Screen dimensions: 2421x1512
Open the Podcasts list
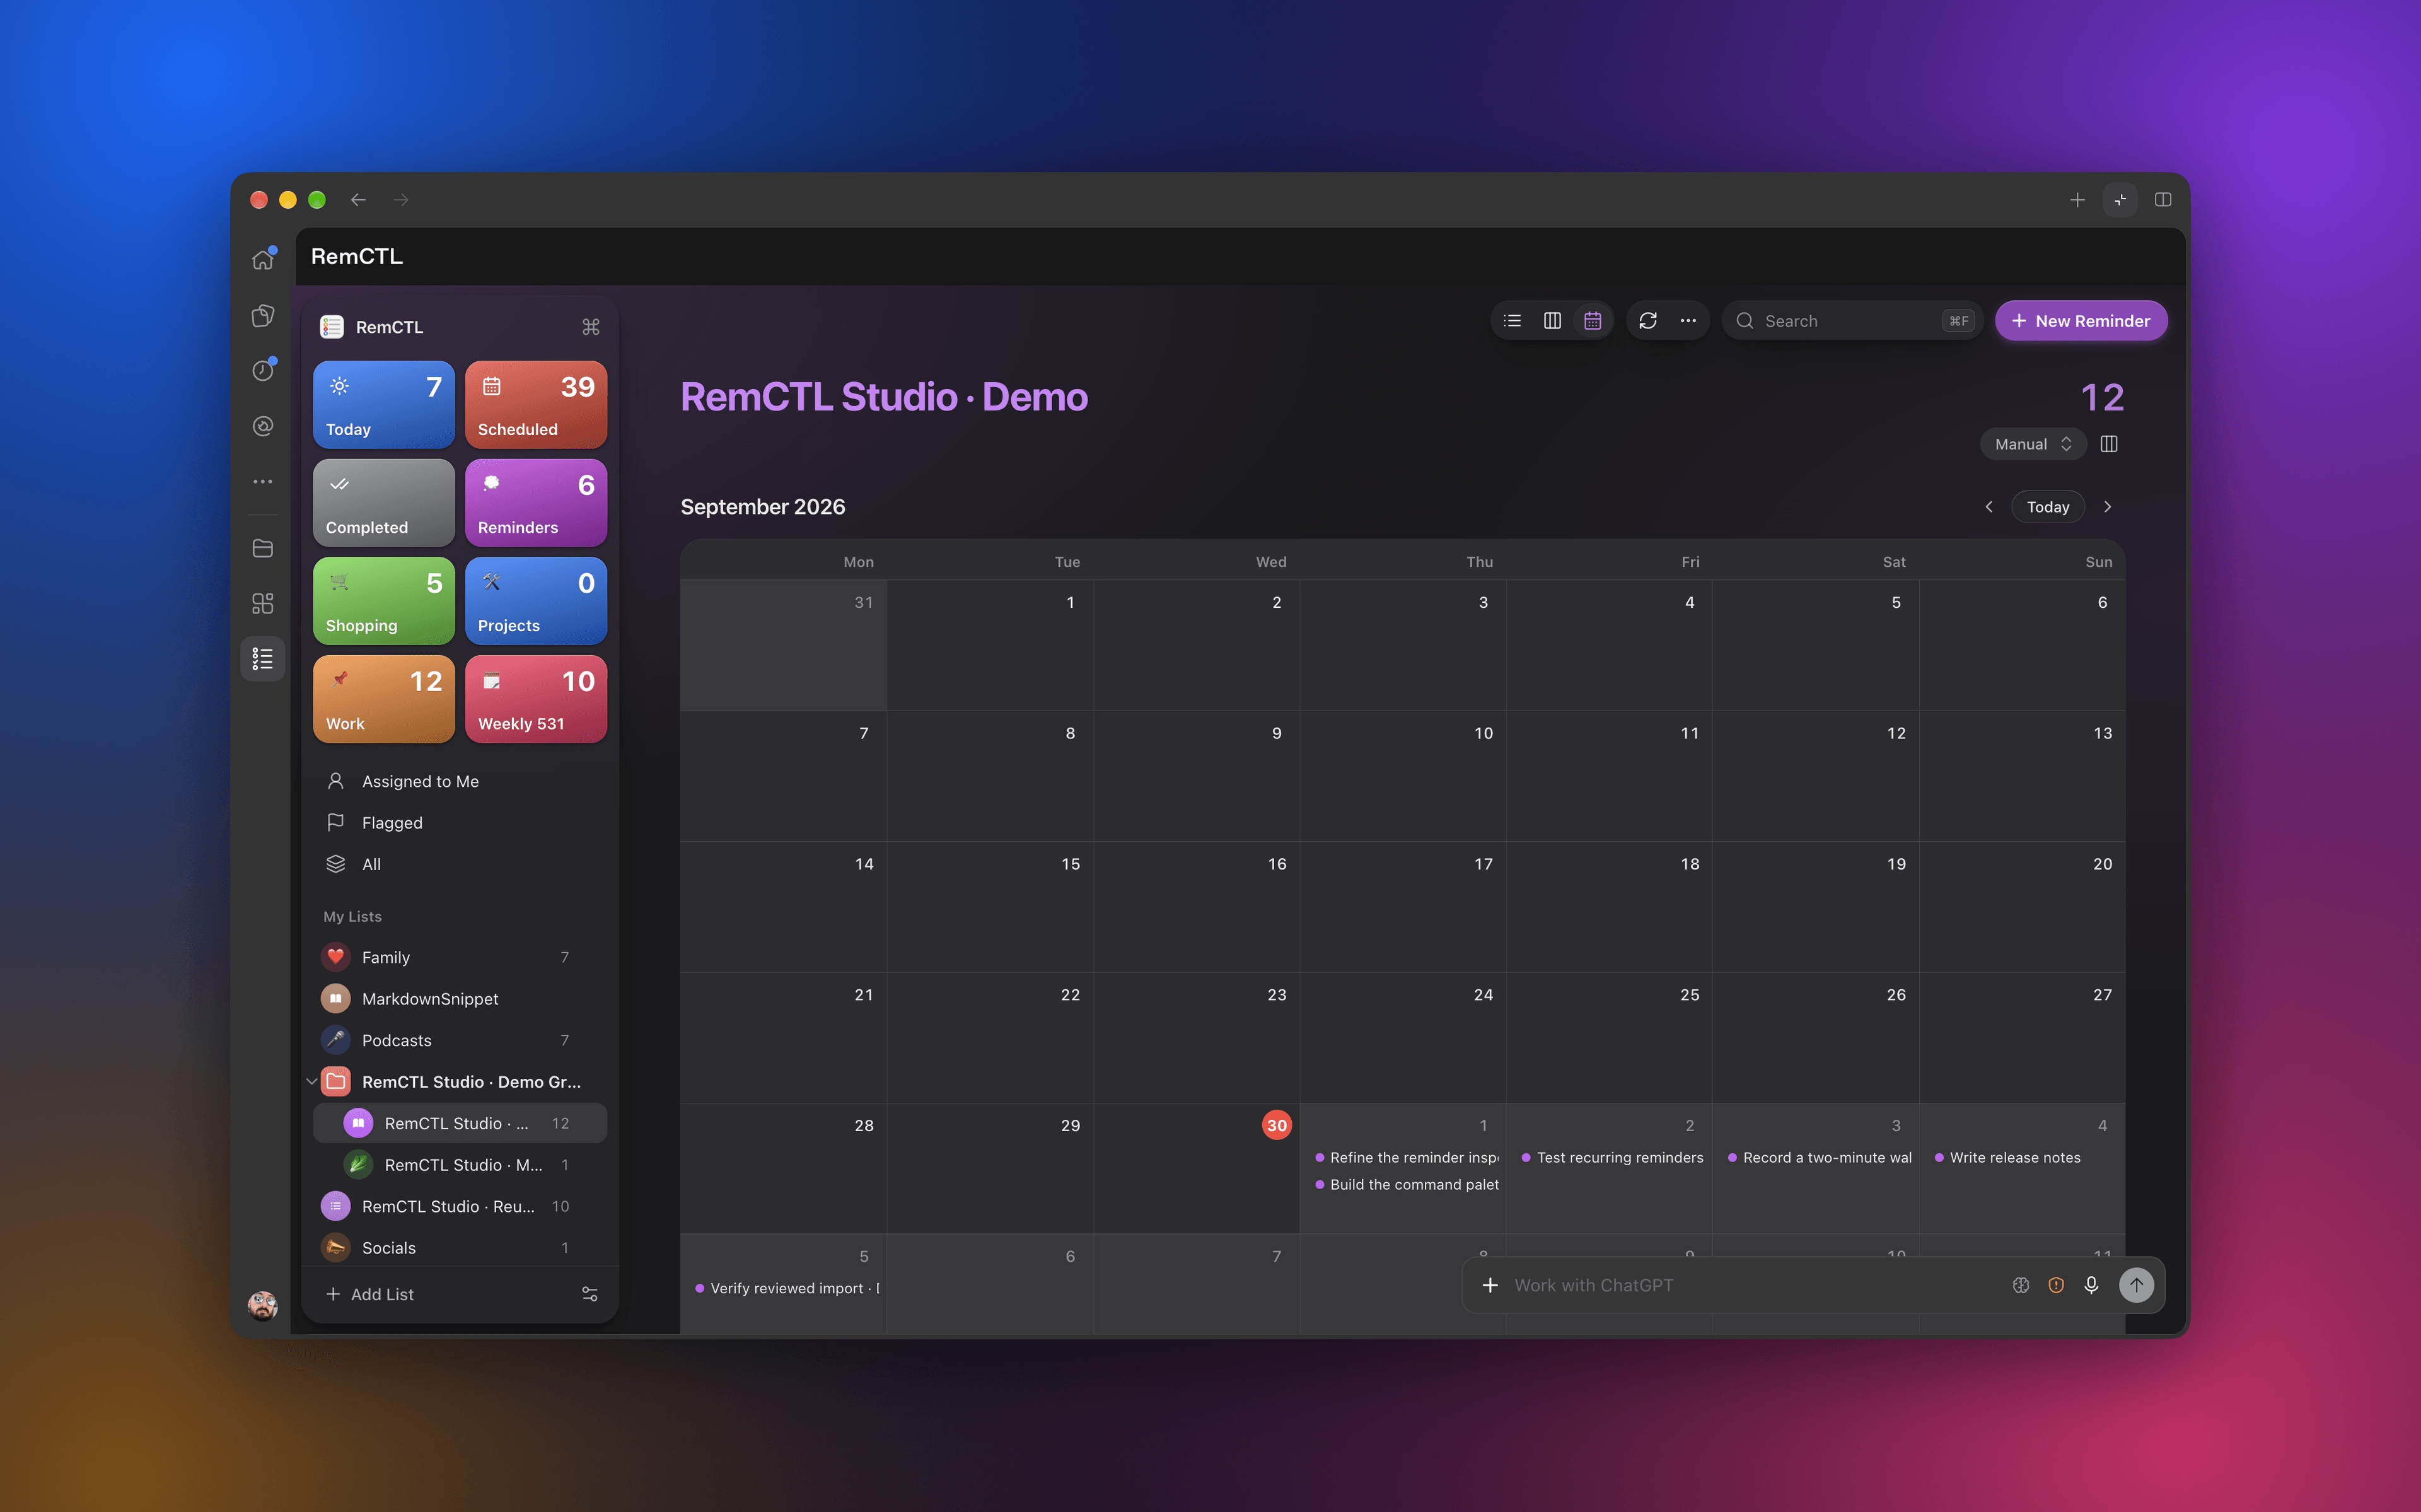tap(461, 1040)
